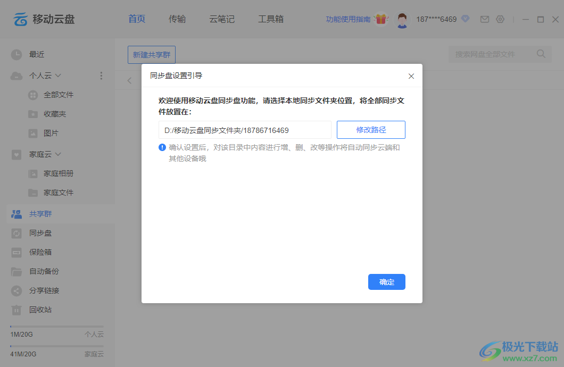Minimize the 移动云盘 window
The width and height of the screenshot is (564, 367).
tap(526, 19)
